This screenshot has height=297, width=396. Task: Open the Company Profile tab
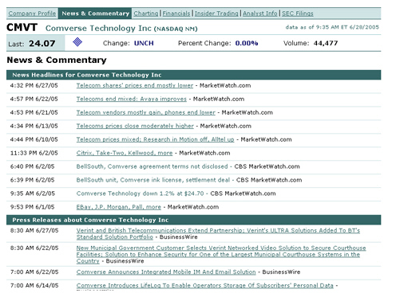click(32, 14)
